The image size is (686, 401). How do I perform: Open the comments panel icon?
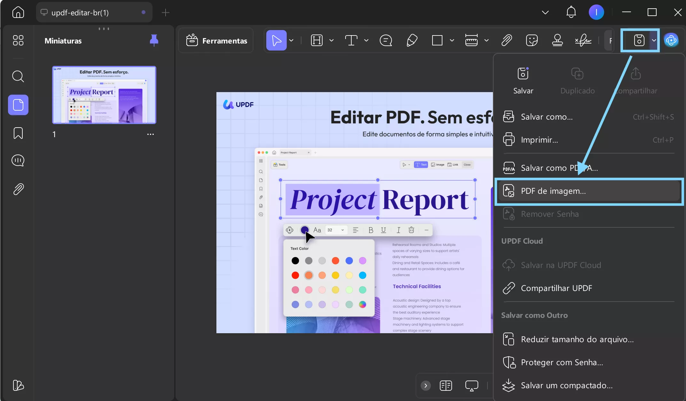pos(18,161)
